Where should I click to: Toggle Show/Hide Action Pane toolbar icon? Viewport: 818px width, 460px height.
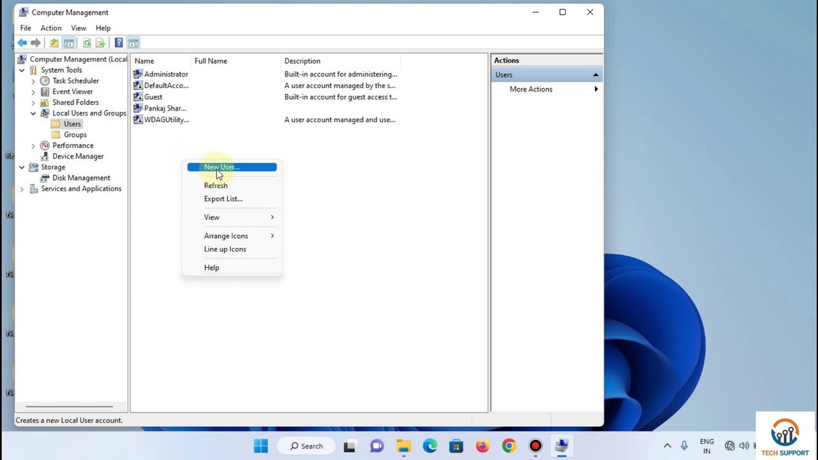click(133, 43)
